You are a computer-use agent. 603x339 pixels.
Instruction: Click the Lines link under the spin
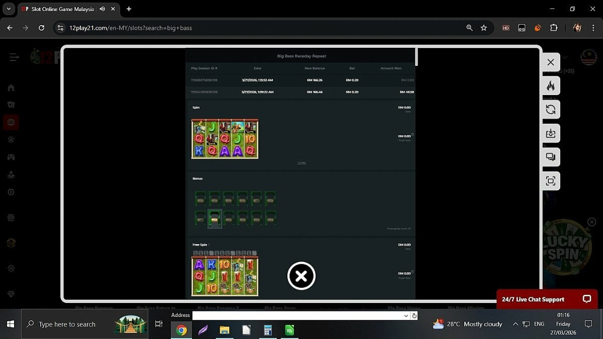301,163
